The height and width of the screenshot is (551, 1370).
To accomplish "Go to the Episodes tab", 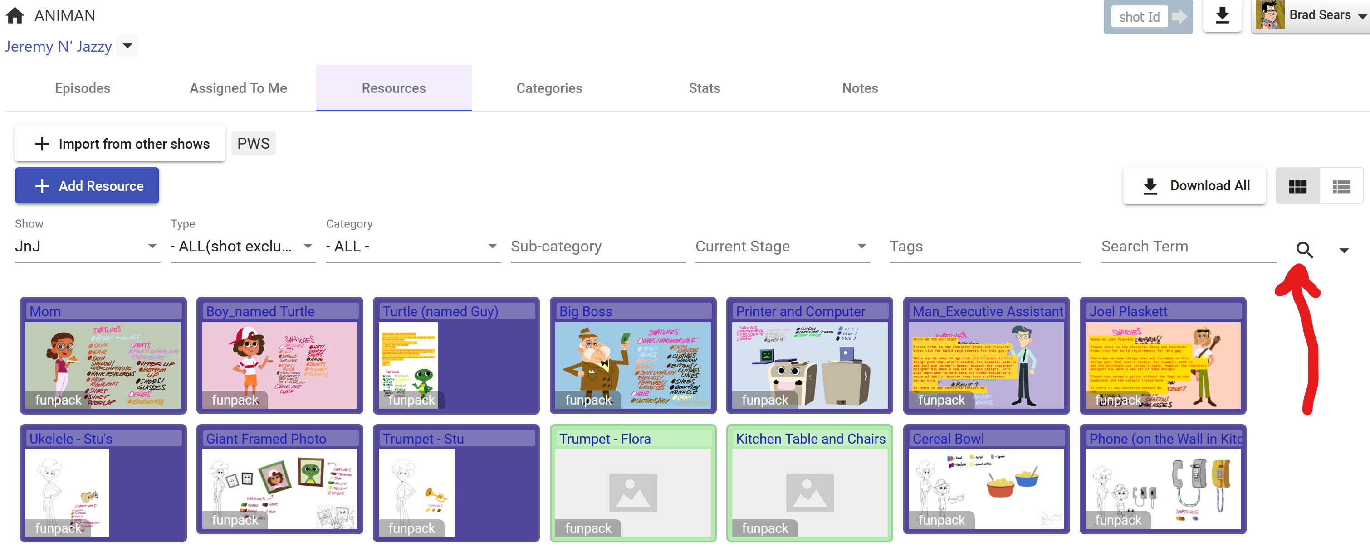I will (83, 88).
